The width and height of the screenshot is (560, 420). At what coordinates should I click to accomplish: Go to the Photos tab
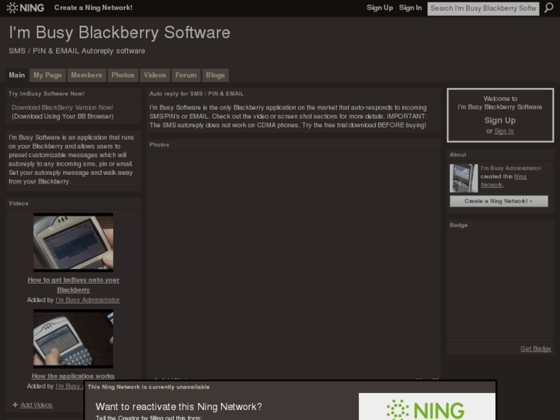pyautogui.click(x=122, y=75)
